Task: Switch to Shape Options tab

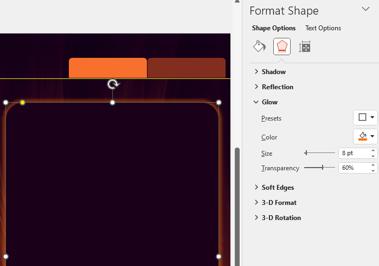Action: coord(274,28)
